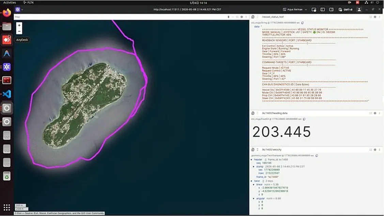Screen dimensions: 384x216
Task: Open the Files manager from dock
Action: tap(6, 26)
